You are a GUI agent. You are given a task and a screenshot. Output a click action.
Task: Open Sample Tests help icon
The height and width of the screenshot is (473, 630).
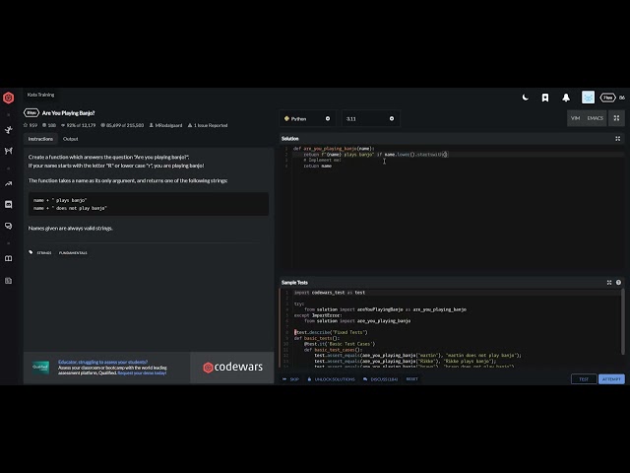click(x=618, y=283)
